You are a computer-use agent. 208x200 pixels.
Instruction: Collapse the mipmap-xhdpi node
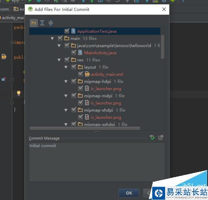(x=66, y=110)
